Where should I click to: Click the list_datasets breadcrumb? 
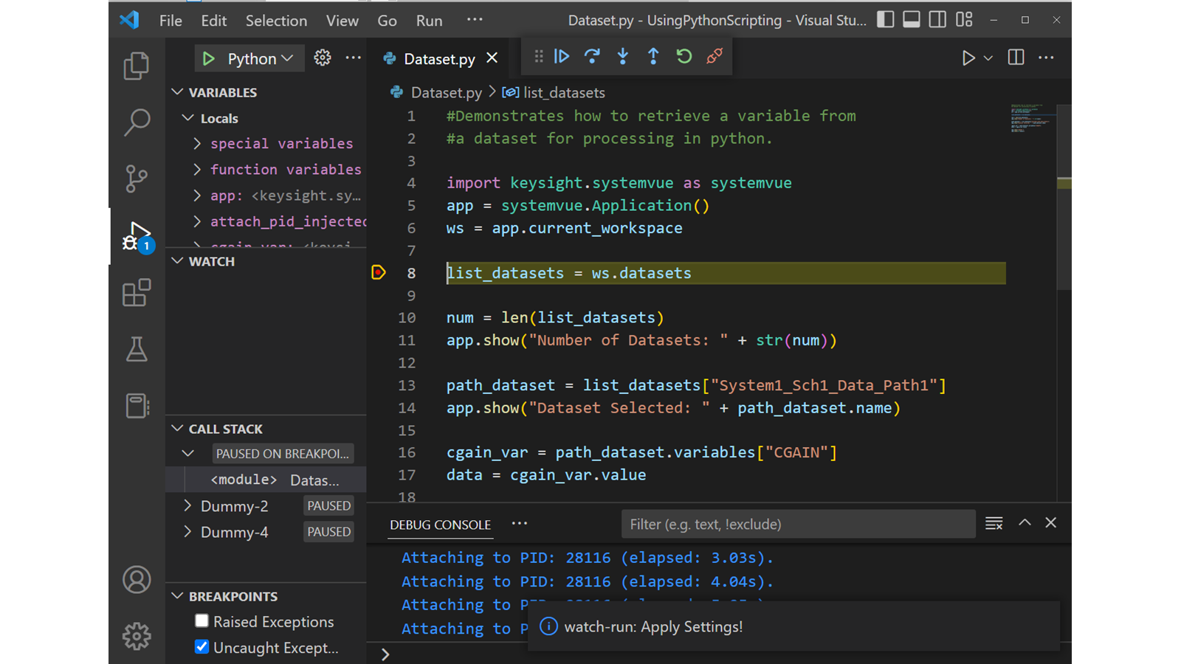[x=563, y=93]
